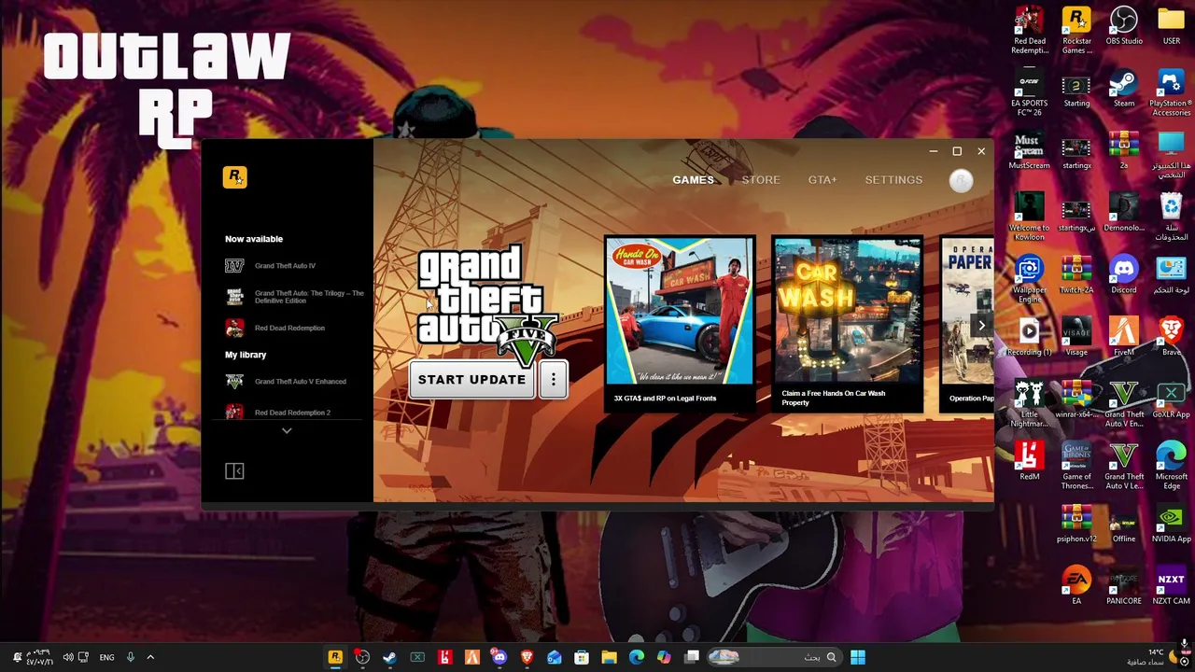Viewport: 1195px width, 672px height.
Task: Switch to the STORE tab
Action: [x=761, y=180]
